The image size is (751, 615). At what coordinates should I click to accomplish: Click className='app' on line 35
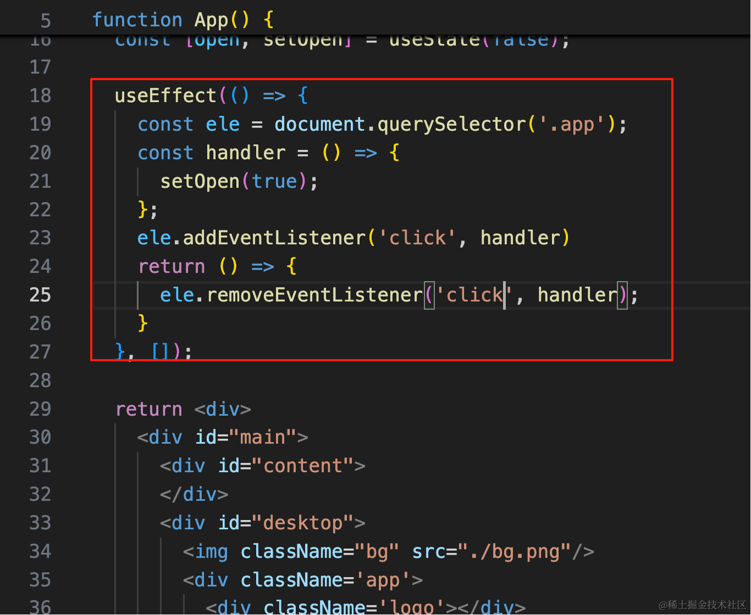(x=325, y=580)
